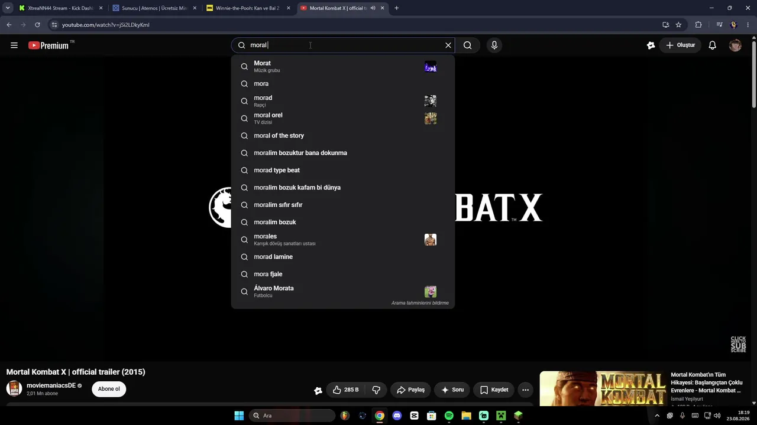This screenshot has width=757, height=425.
Task: Open the YouTube notifications bell
Action: coord(713,45)
